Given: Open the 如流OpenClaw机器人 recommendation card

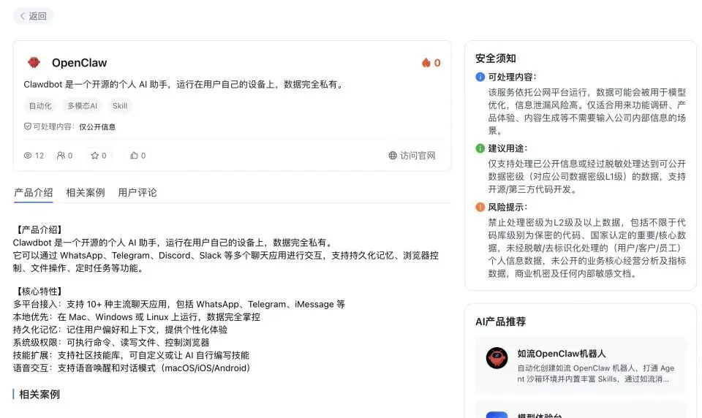Looking at the screenshot, I should (x=581, y=365).
